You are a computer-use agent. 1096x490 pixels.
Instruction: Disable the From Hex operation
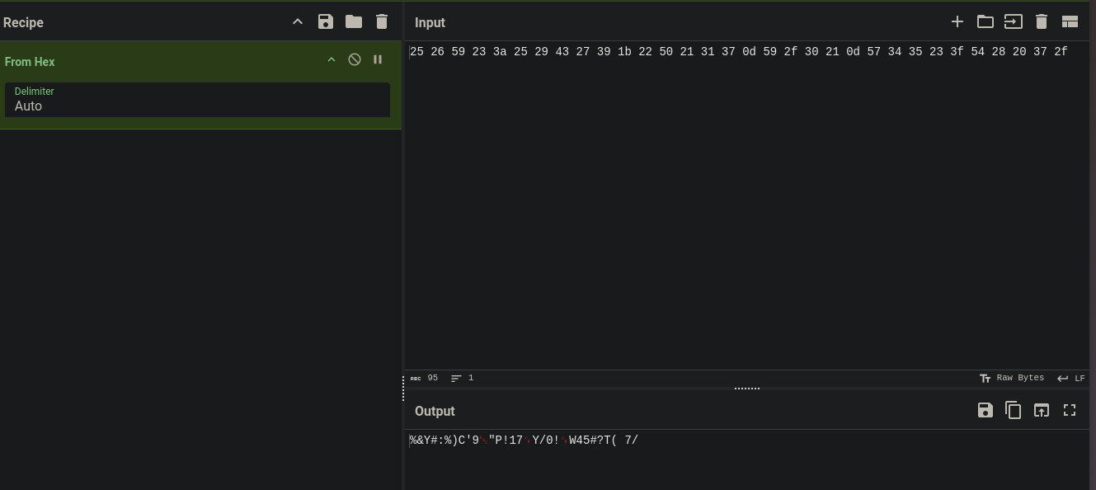pos(355,59)
